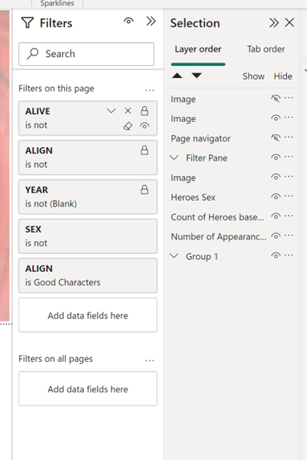Toggle visibility of Heroes Sex layer
Image resolution: width=307 pixels, height=460 pixels.
coord(276,196)
